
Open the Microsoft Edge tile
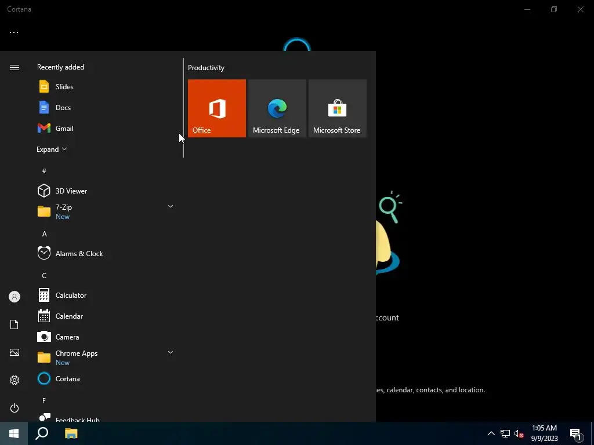[277, 108]
